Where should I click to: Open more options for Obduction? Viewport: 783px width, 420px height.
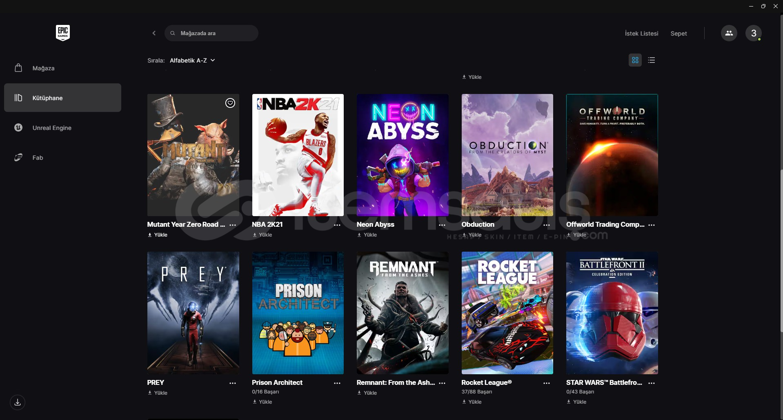[x=547, y=225]
